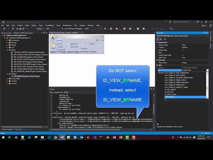Expand the Bitmap folder in Resource View
The image size is (213, 160).
click(7, 43)
